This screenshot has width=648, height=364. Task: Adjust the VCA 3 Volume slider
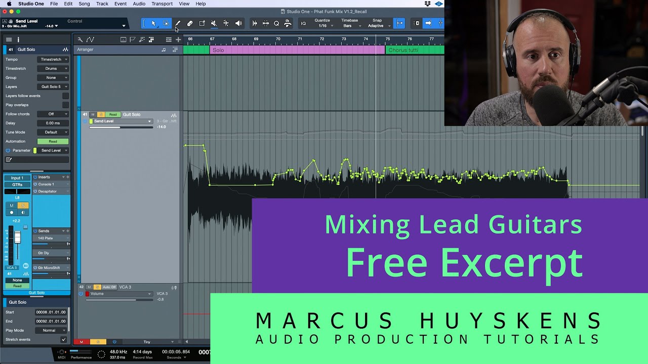(119, 300)
